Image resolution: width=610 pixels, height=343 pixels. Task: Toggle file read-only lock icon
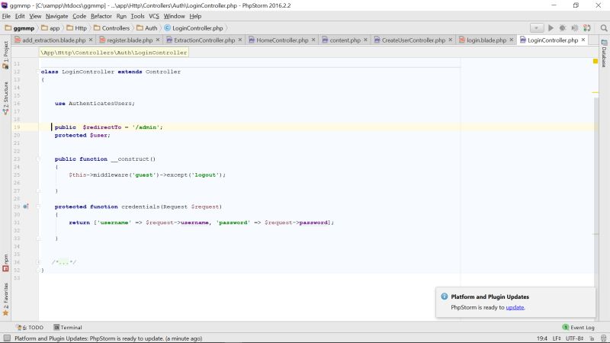(x=592, y=338)
